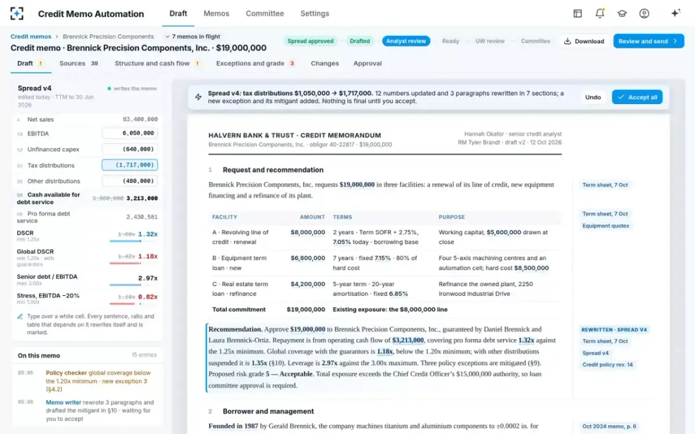Open the Oct 2024 memo, p. 6 source

point(609,426)
